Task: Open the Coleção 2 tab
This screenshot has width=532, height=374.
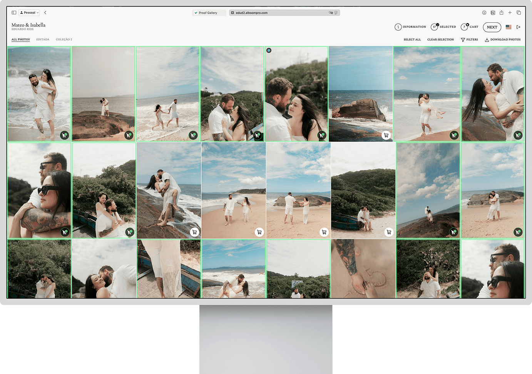Action: point(64,40)
